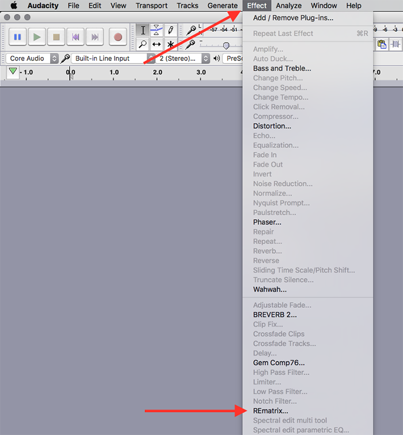Click the Normalize... menu entry

tap(307, 193)
